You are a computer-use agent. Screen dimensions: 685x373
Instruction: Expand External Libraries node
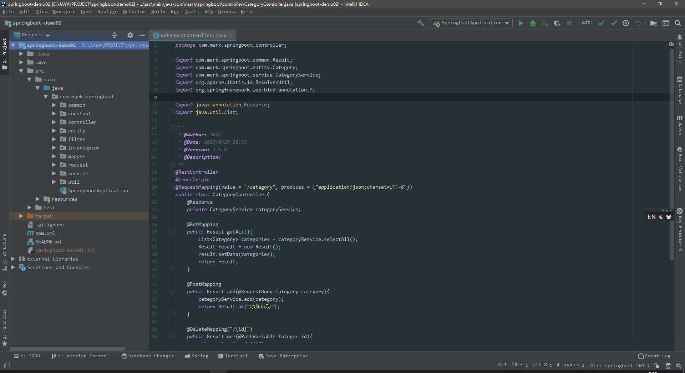pyautogui.click(x=13, y=259)
